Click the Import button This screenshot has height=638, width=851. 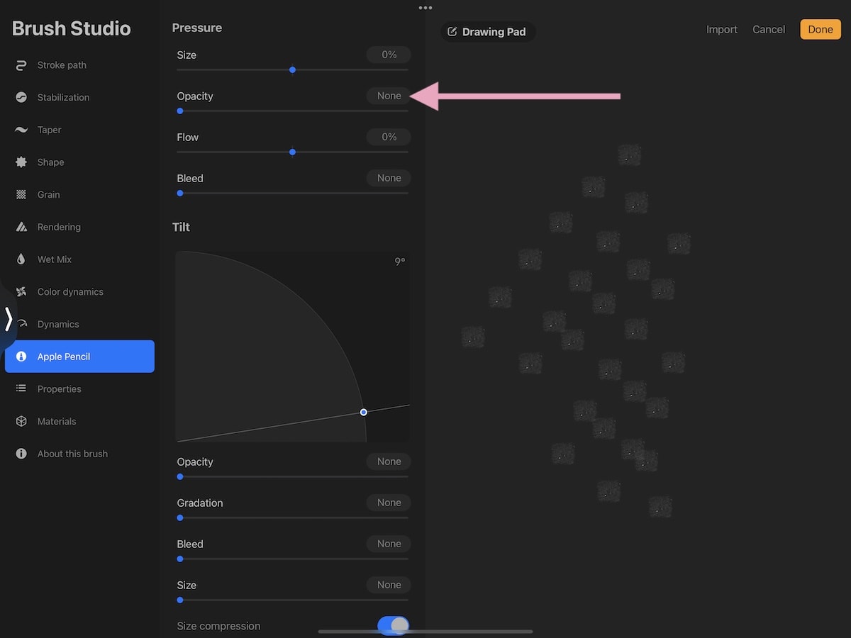(x=722, y=30)
